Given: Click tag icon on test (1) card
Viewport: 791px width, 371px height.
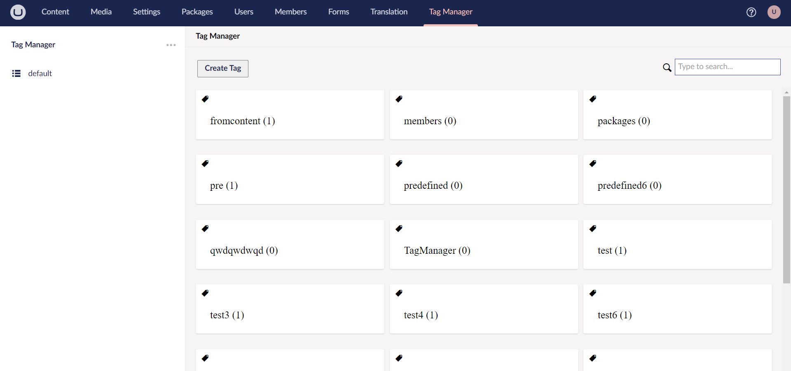Looking at the screenshot, I should tap(593, 228).
